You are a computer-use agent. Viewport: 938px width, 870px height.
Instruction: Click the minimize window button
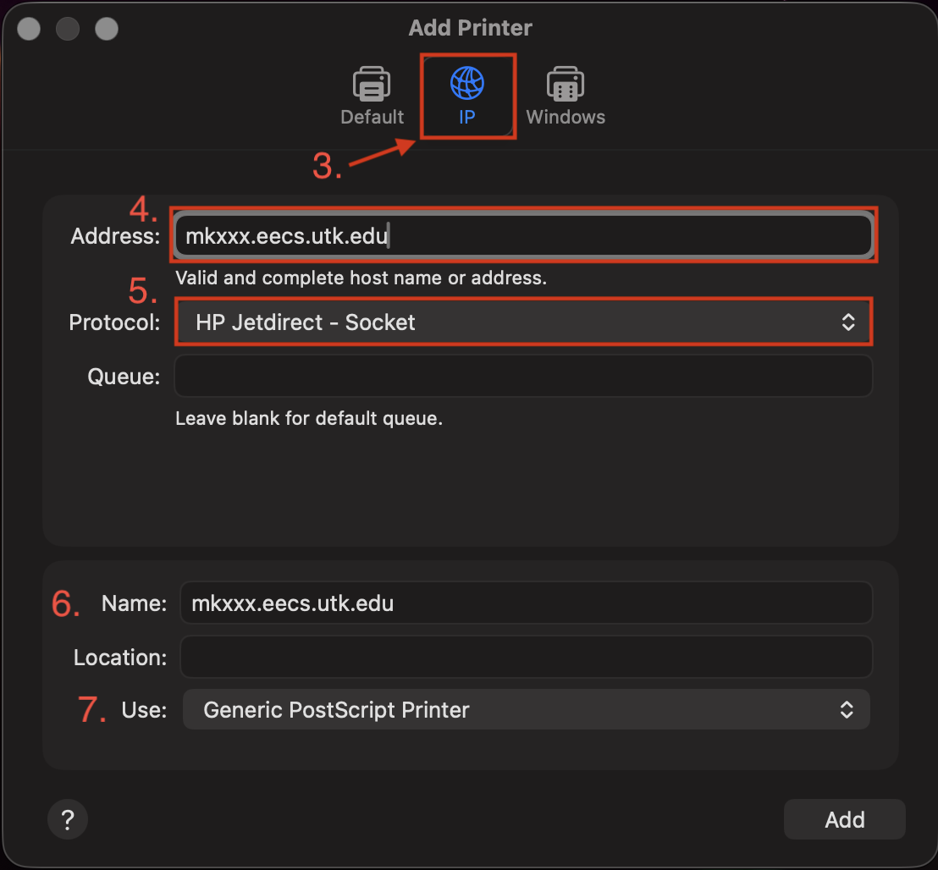[x=68, y=29]
